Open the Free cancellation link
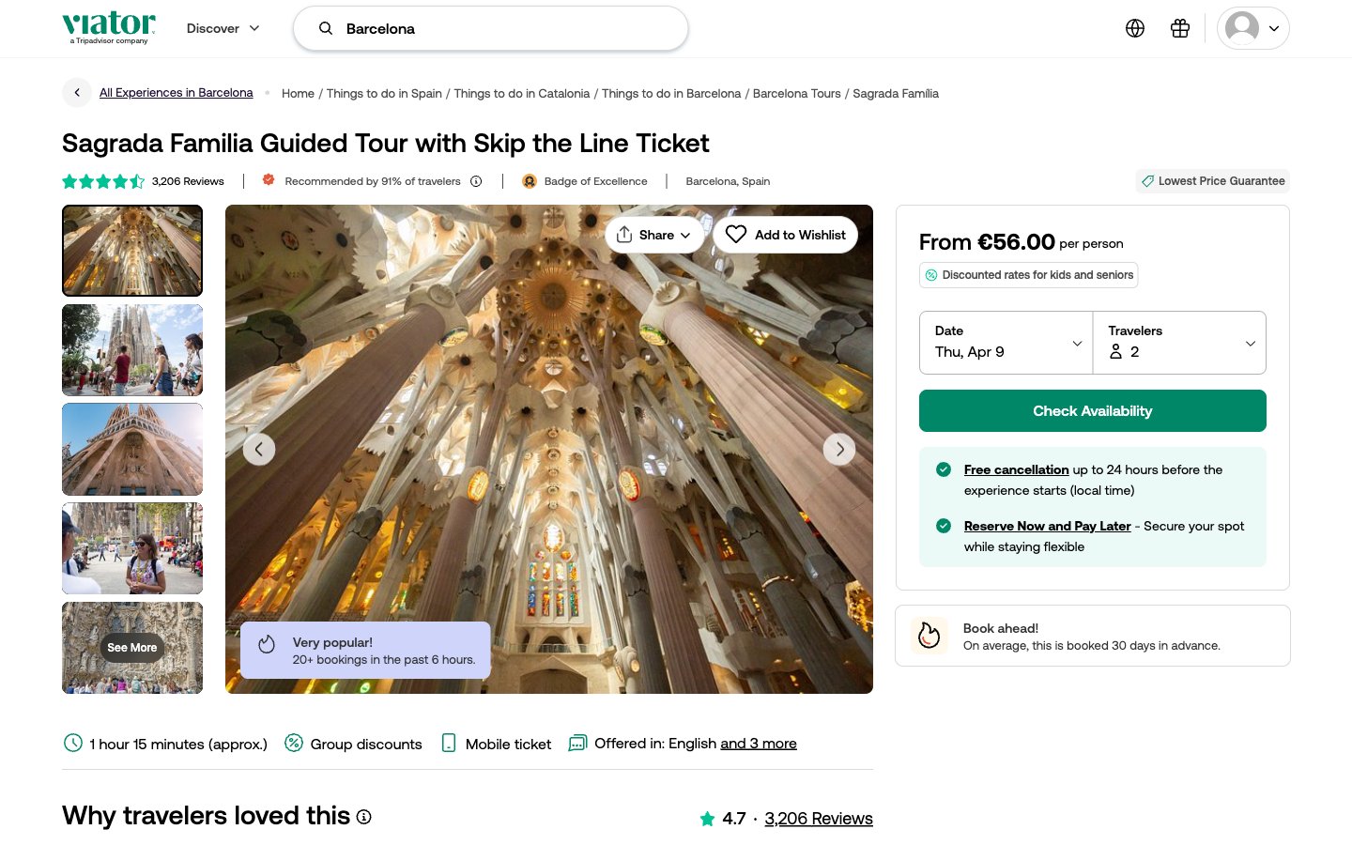The width and height of the screenshot is (1352, 845). [1016, 469]
